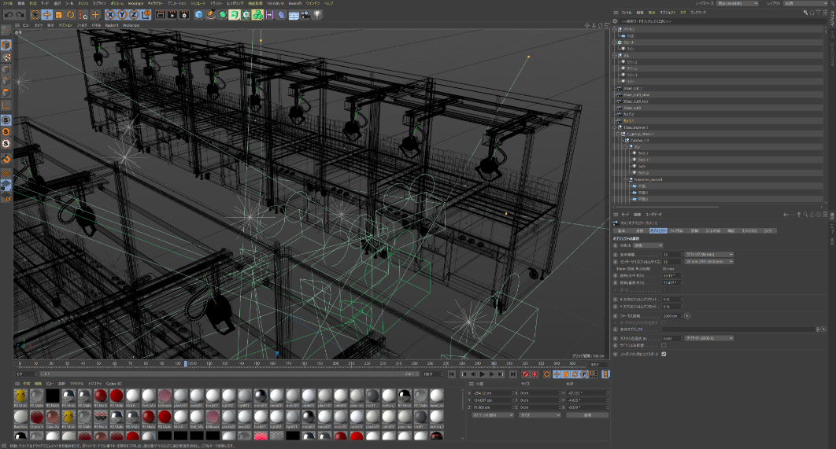Screen dimensions: 836x449
Task: Add a Cube primitive from toolbar
Action: (199, 15)
